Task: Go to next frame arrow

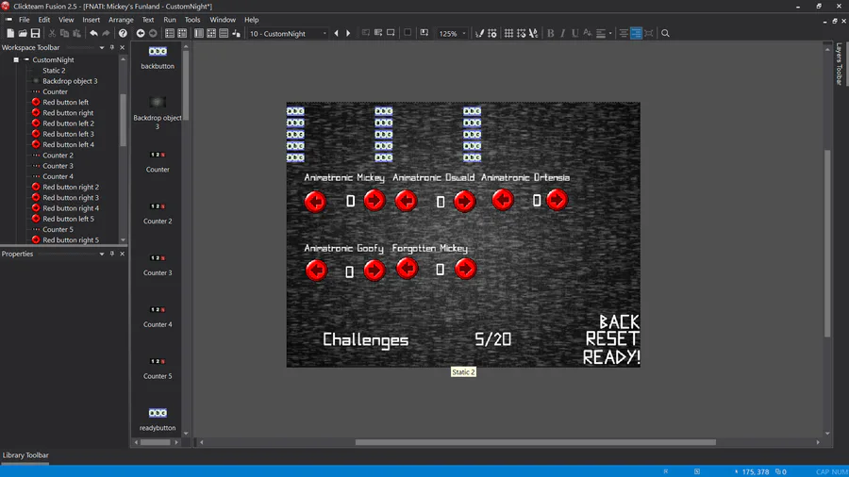Action: coord(348,34)
